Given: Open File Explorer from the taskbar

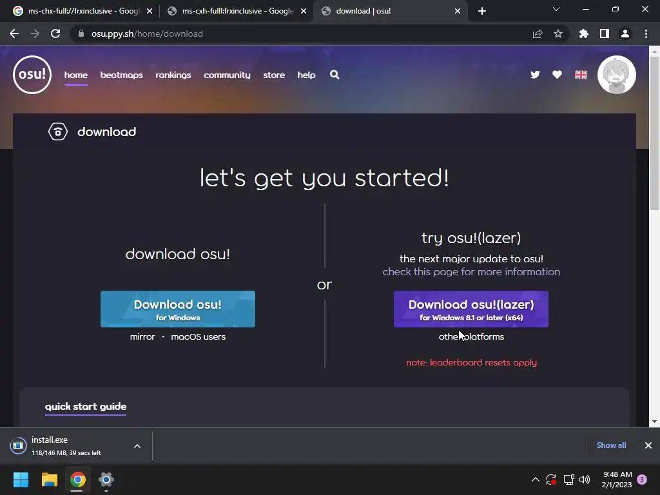Looking at the screenshot, I should click(x=49, y=480).
